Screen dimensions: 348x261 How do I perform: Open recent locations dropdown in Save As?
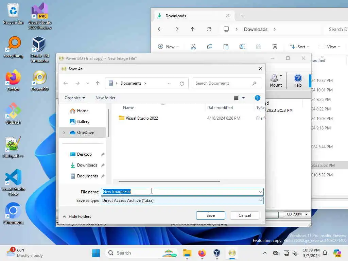pos(88,84)
